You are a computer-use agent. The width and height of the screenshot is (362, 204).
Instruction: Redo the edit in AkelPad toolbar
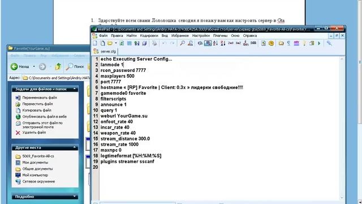point(172,43)
